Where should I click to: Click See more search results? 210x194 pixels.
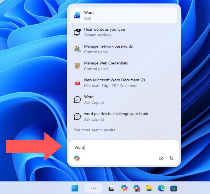[x=94, y=130]
